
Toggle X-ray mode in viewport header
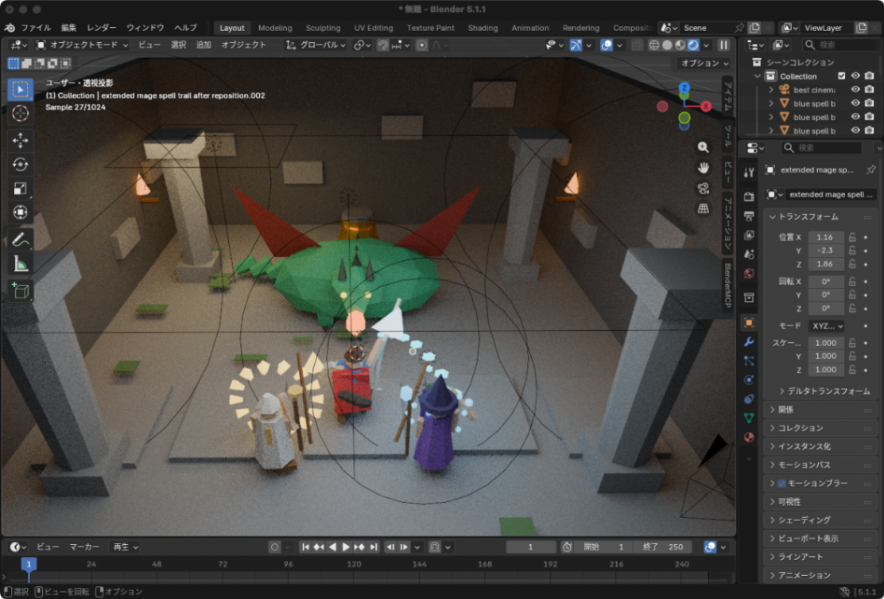[x=637, y=45]
